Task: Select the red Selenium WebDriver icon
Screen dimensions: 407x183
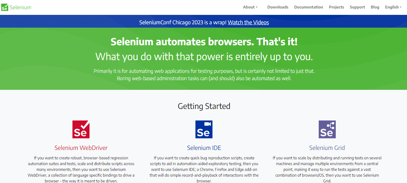Action: (x=81, y=129)
